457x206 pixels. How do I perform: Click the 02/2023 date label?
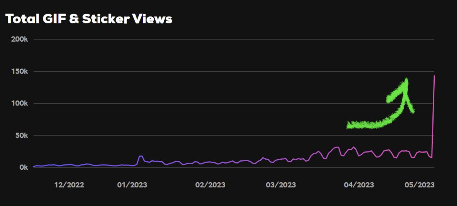(x=210, y=185)
